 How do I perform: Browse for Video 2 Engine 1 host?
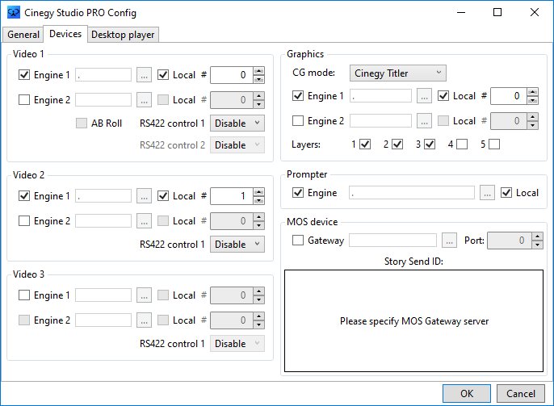point(144,196)
